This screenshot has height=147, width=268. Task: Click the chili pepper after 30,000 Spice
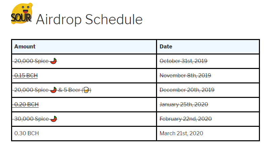coord(53,119)
